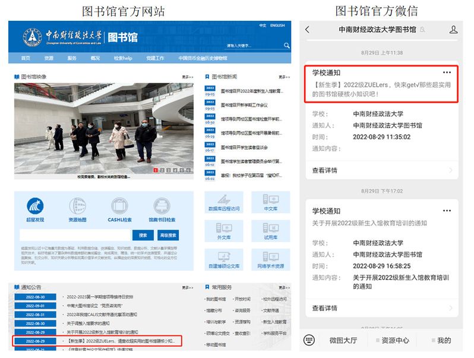474x358 pixels.
Task: Open the 自建博硕论文库 tile
Action: tap(224, 259)
